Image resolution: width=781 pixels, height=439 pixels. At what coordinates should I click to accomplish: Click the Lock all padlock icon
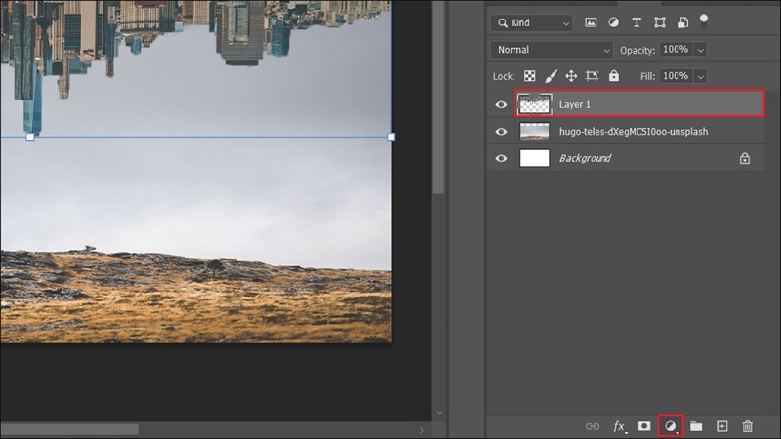point(614,76)
